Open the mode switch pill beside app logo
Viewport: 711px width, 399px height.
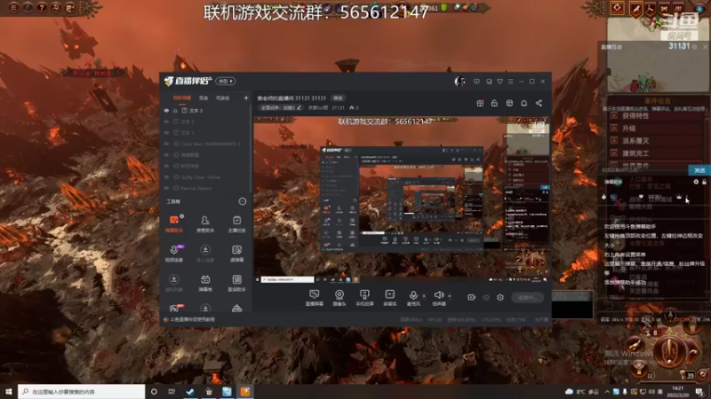[226, 81]
